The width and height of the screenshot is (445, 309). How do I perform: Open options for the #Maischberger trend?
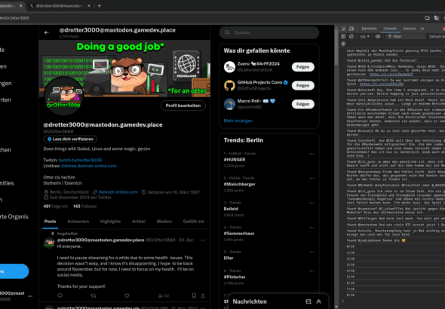tap(311, 179)
